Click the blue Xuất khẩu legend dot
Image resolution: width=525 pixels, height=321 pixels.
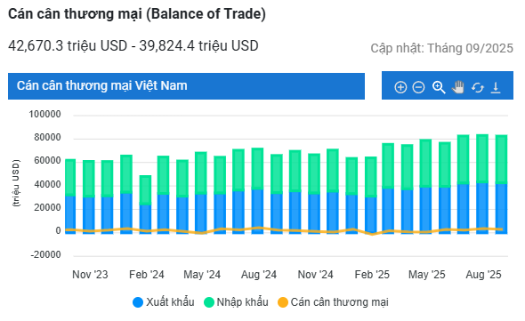(138, 302)
